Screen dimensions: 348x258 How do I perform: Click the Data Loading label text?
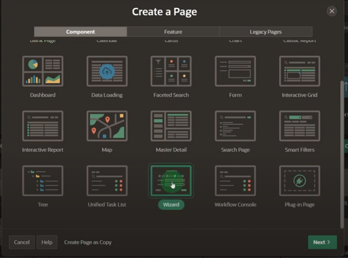[107, 95]
